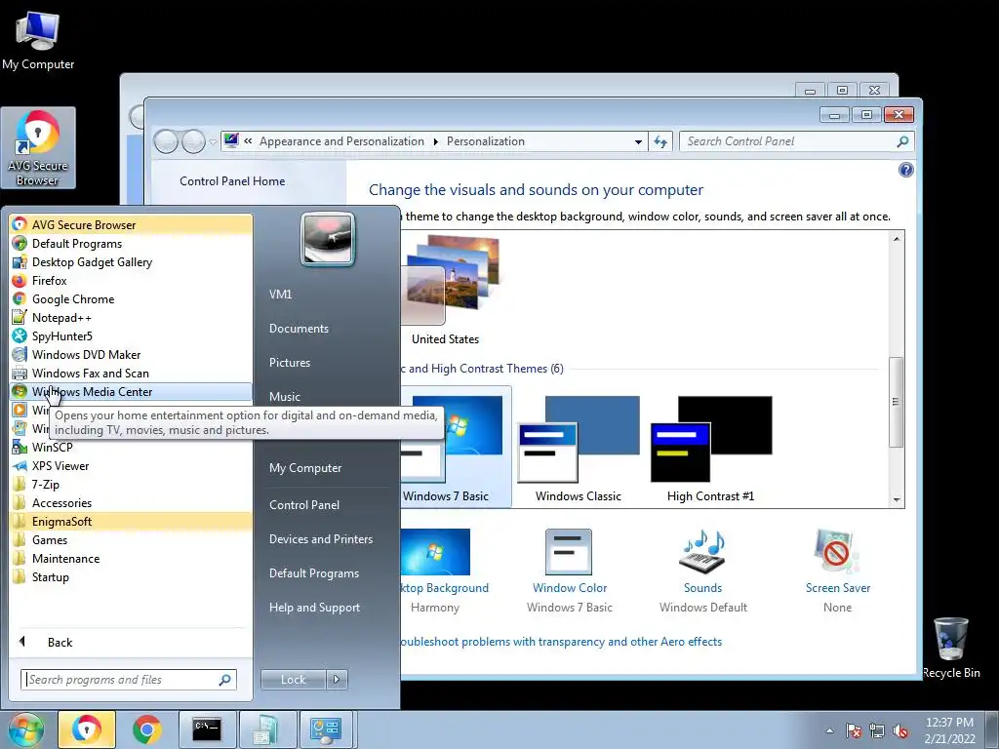
Task: Open Music from the Start menu
Action: pos(284,396)
